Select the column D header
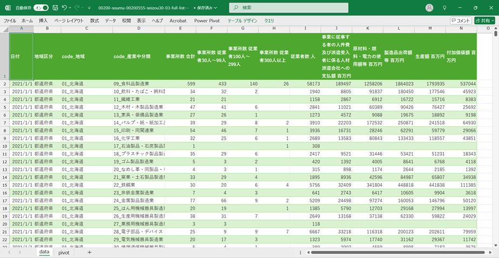 coord(139,28)
